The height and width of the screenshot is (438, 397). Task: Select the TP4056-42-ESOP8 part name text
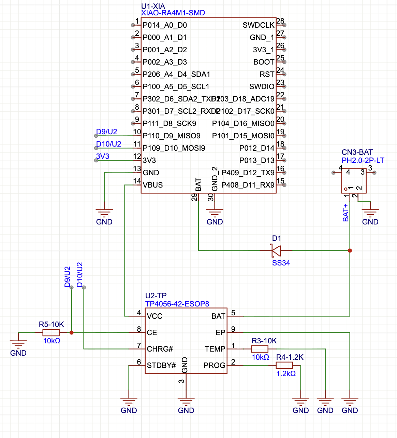(177, 304)
